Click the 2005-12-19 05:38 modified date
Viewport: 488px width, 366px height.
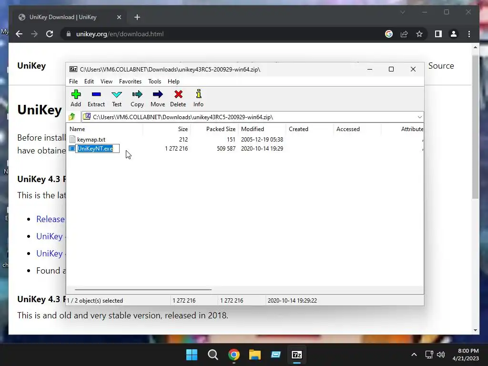[x=262, y=140]
